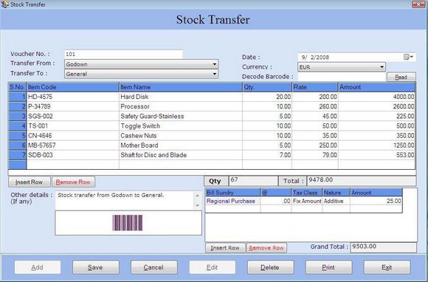Click Remove Row below the items table
The image size is (428, 282).
point(73,182)
